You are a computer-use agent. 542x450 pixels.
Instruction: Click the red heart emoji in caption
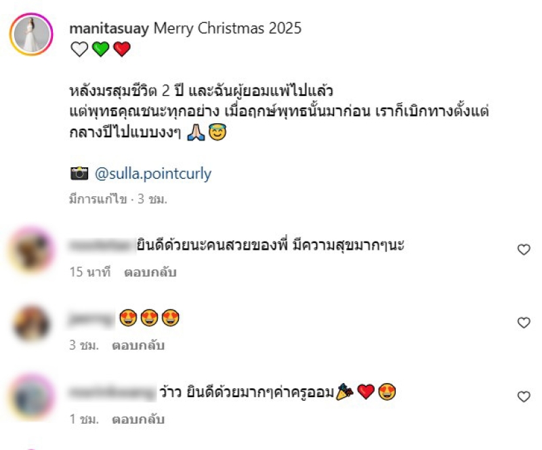coord(122,49)
